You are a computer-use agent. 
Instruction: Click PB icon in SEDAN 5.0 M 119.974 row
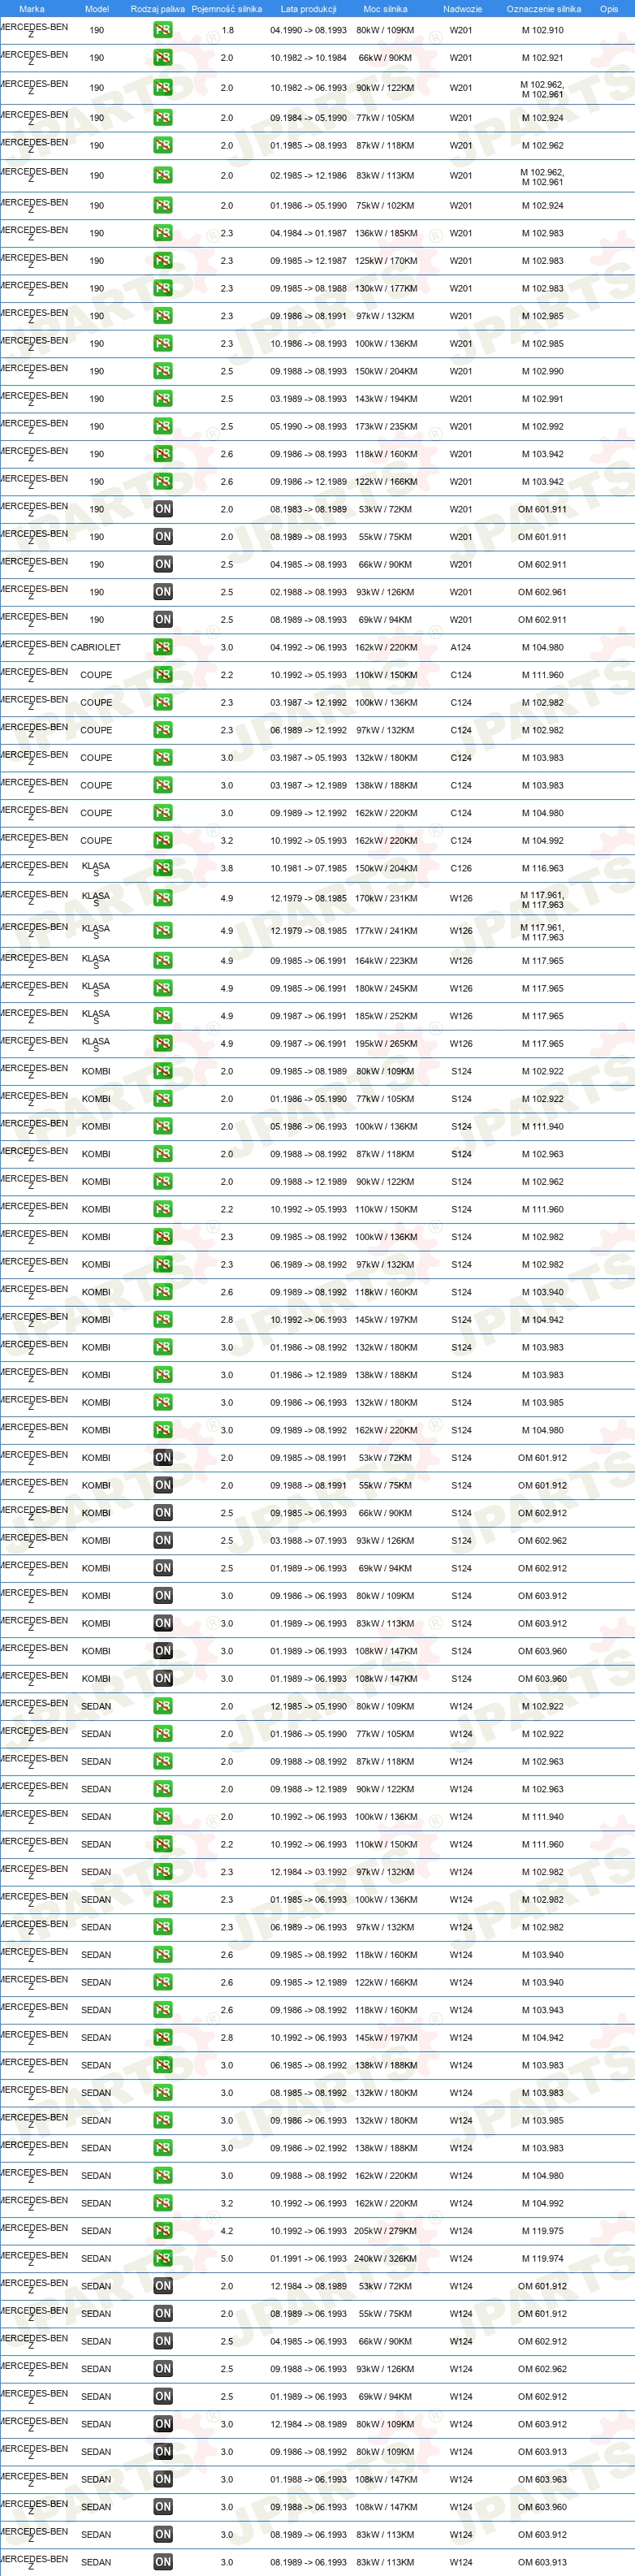pos(162,2259)
